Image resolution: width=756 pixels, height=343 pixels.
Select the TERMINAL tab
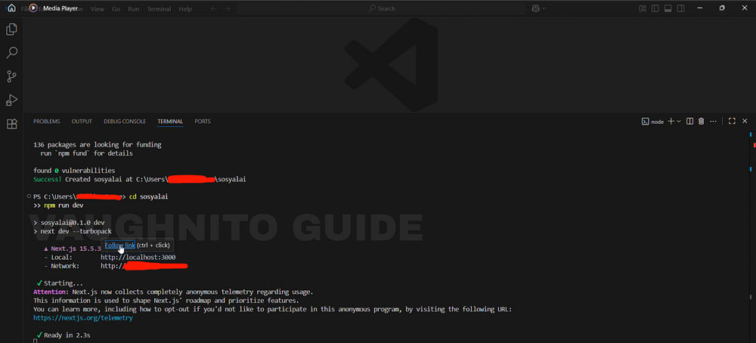pyautogui.click(x=170, y=122)
